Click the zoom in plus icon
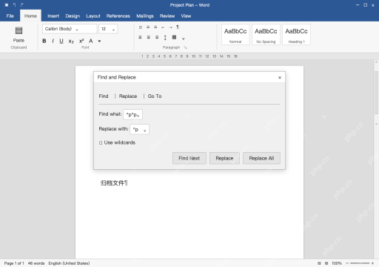 click(x=372, y=263)
